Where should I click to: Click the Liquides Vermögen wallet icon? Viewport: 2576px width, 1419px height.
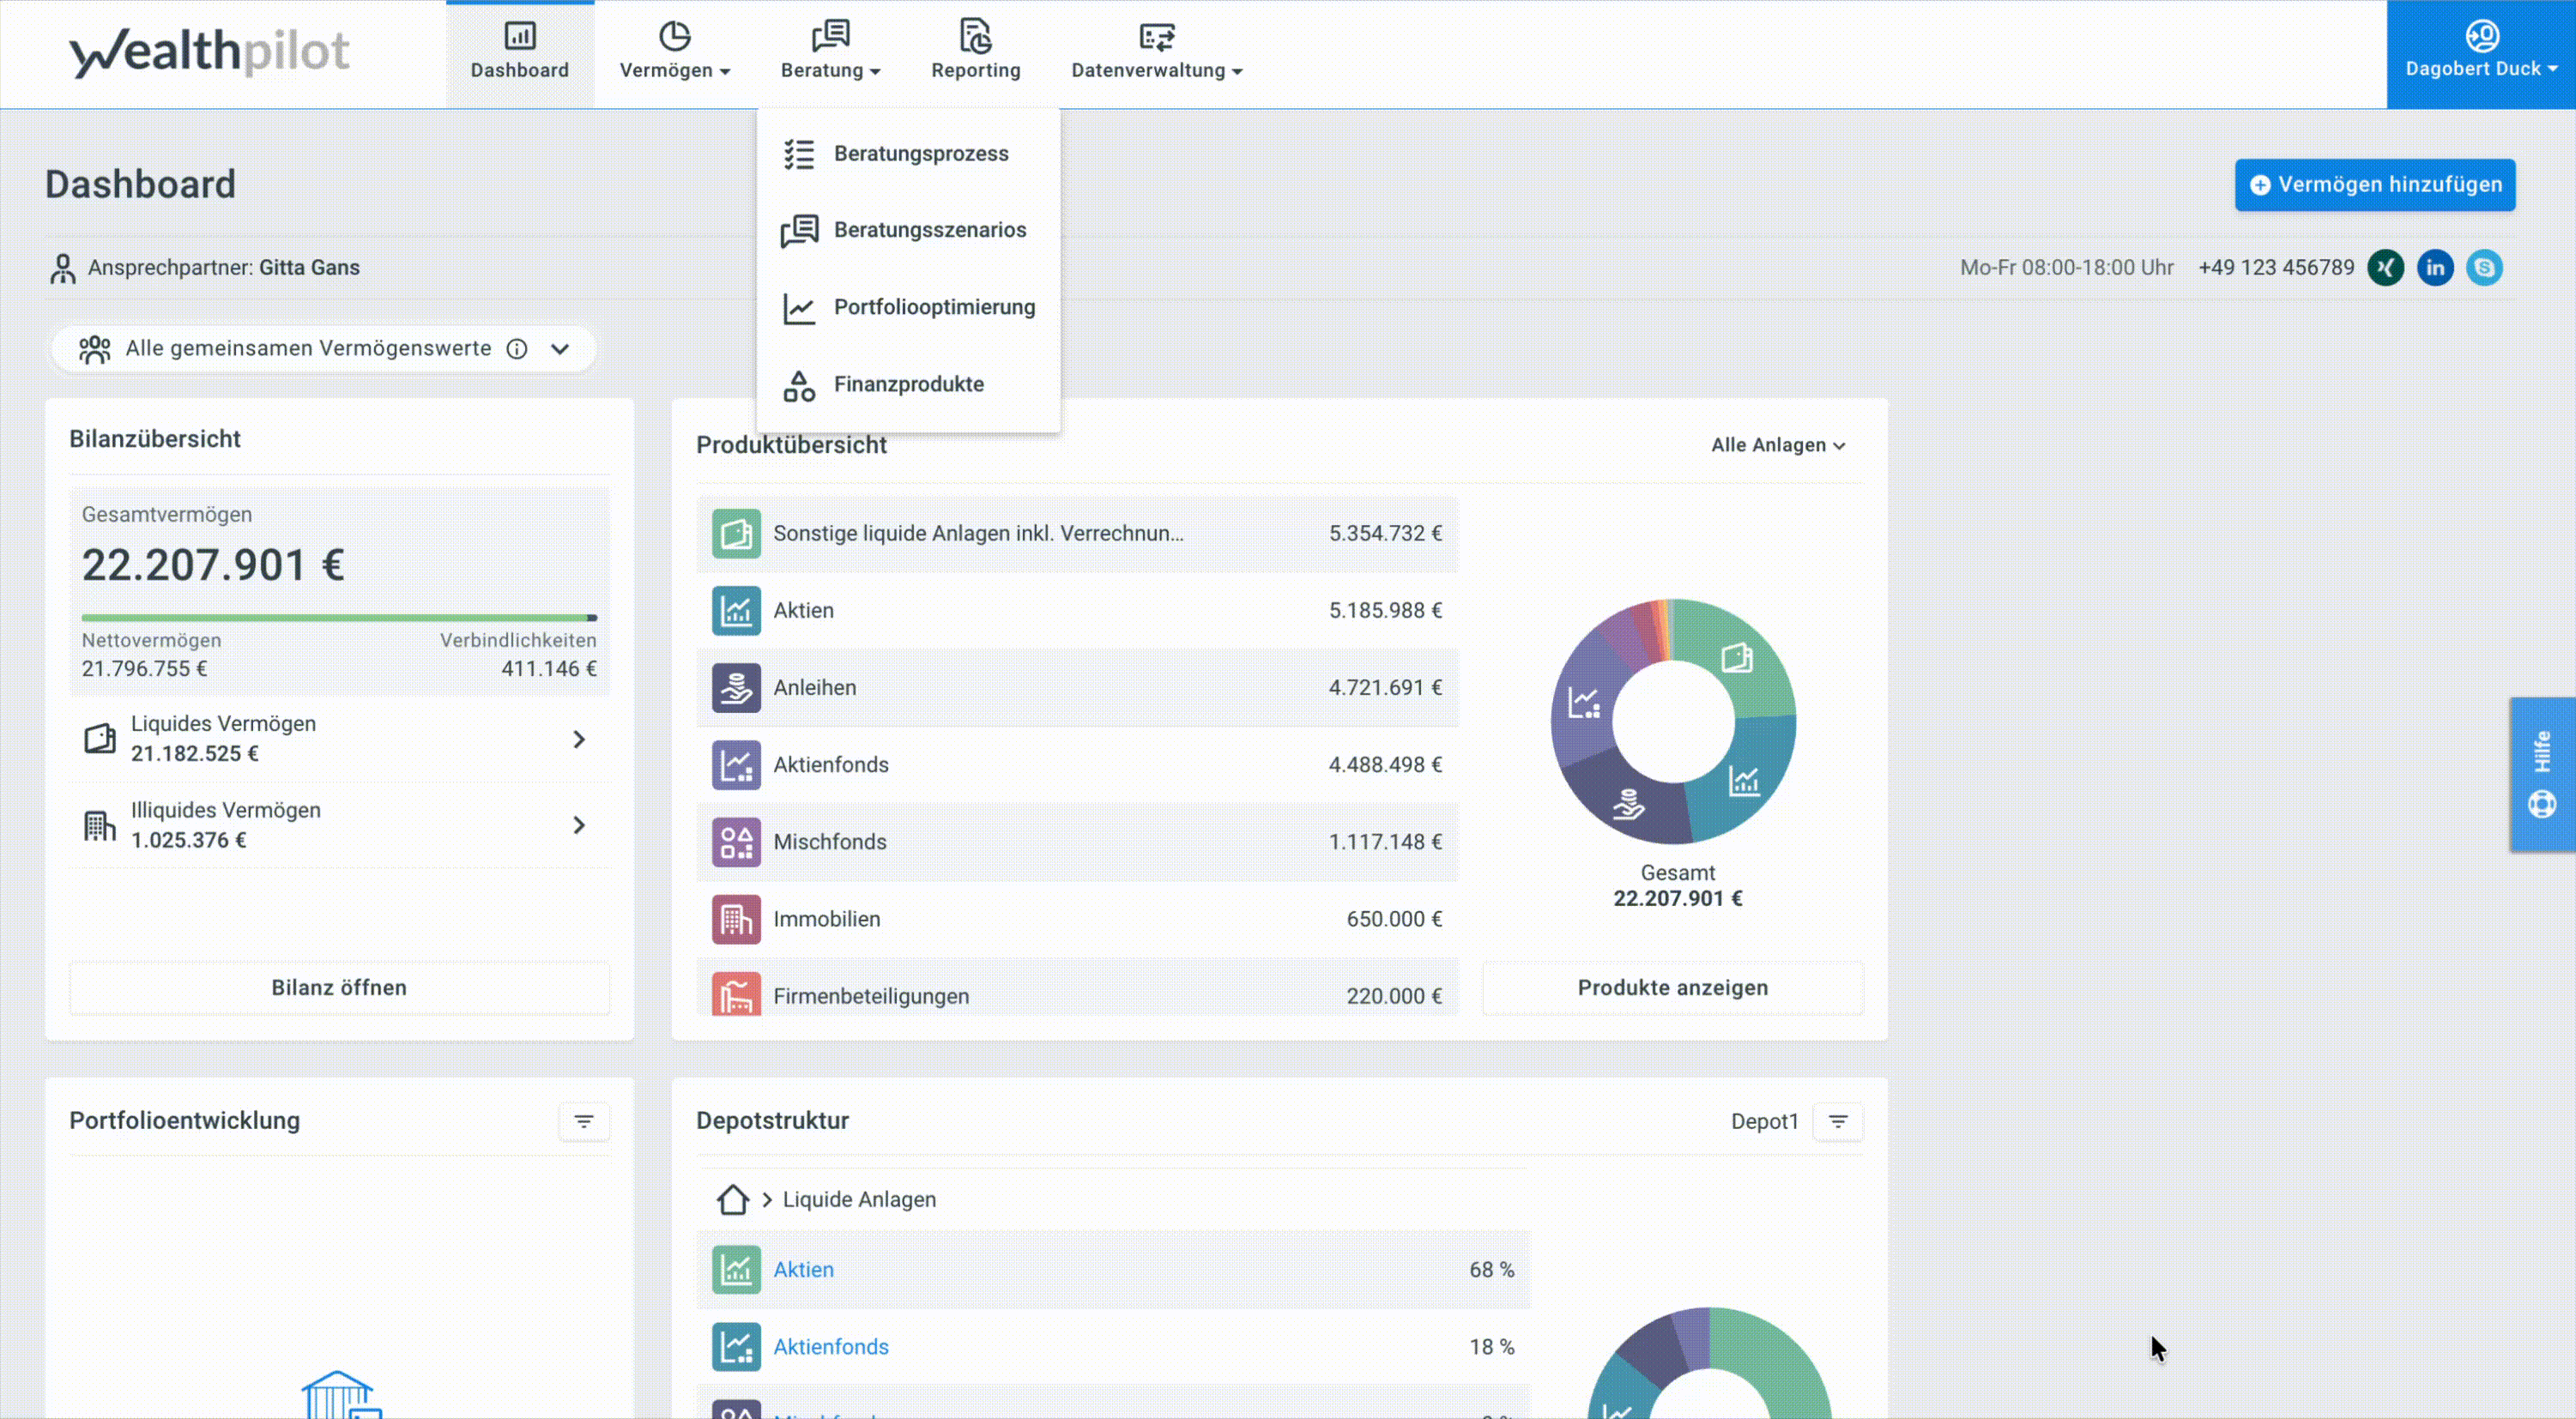point(100,739)
